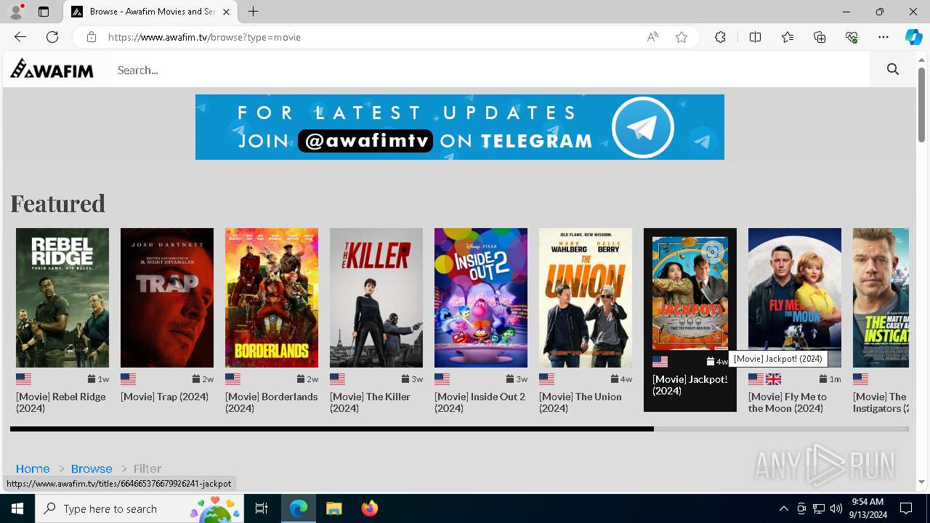Click the US flag under Inside Out 2
Image resolution: width=930 pixels, height=523 pixels.
pos(442,378)
